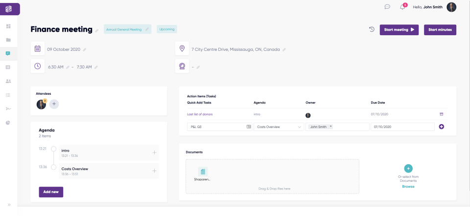Viewport: 470px width, 216px height.
Task: Open messages chat bubble in header
Action: (387, 7)
